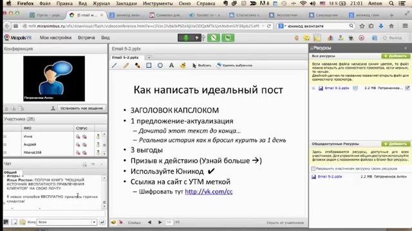Screen dimensions: 412x231
Task: Click Удалить выбранное in drawing toolbar
Action: pos(234,65)
